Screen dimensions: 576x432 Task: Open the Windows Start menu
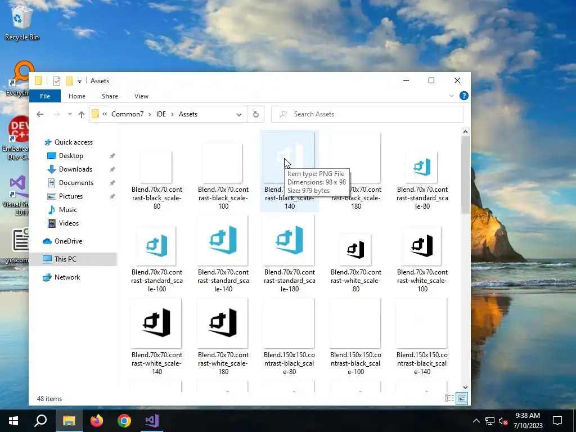click(x=13, y=421)
